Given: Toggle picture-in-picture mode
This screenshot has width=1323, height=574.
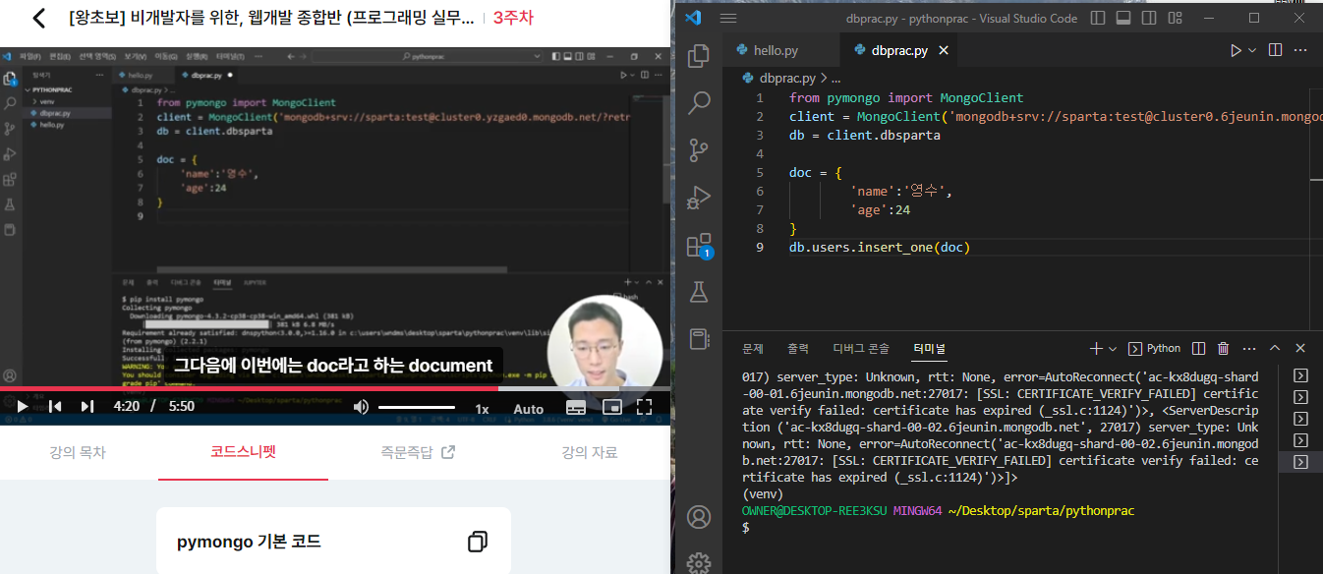Looking at the screenshot, I should (x=611, y=407).
